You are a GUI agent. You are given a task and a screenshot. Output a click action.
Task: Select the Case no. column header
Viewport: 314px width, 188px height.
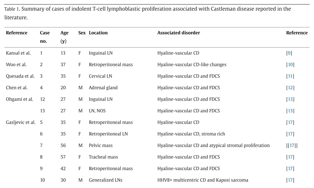point(45,37)
